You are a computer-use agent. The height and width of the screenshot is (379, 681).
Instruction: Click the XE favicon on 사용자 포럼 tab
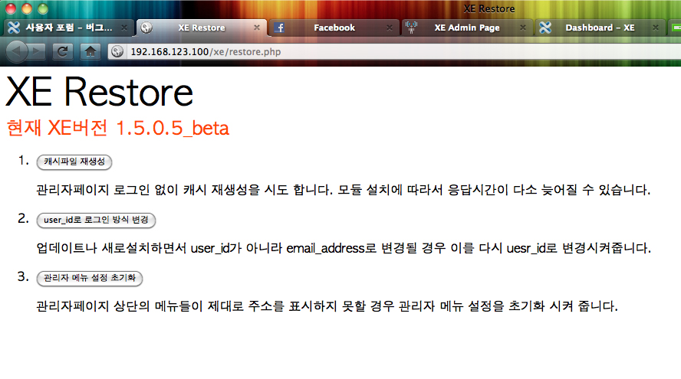coord(14,28)
